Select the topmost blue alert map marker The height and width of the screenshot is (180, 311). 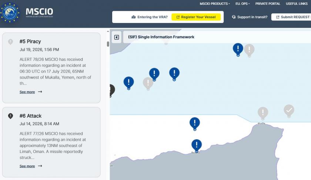238,49
